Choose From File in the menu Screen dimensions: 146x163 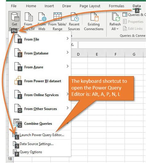[x=40, y=39]
